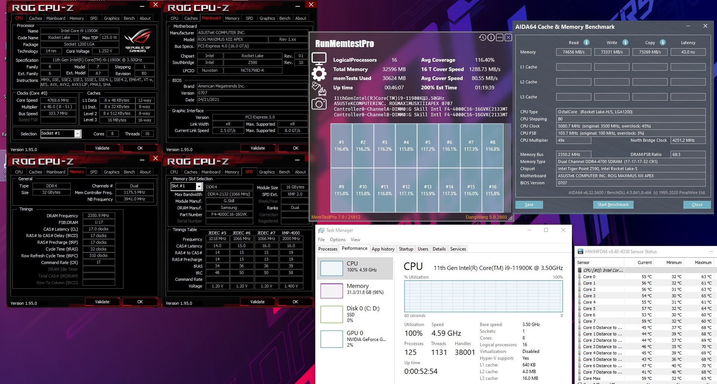The image size is (717, 384).
Task: Open Mainboard tab in the SPD CPU-Z window
Action: [x=211, y=172]
